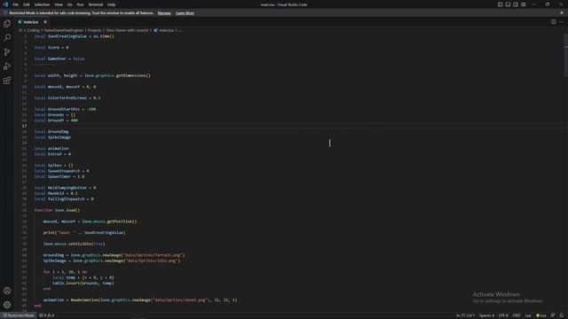Click the 'local Score = 0' line
The height and width of the screenshot is (319, 568).
click(x=51, y=47)
